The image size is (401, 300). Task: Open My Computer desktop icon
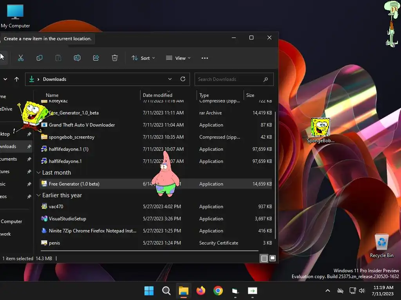pyautogui.click(x=15, y=16)
